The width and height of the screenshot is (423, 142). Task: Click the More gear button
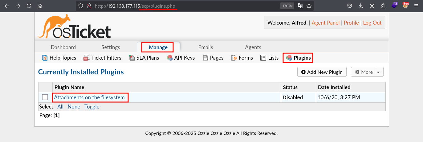point(364,72)
